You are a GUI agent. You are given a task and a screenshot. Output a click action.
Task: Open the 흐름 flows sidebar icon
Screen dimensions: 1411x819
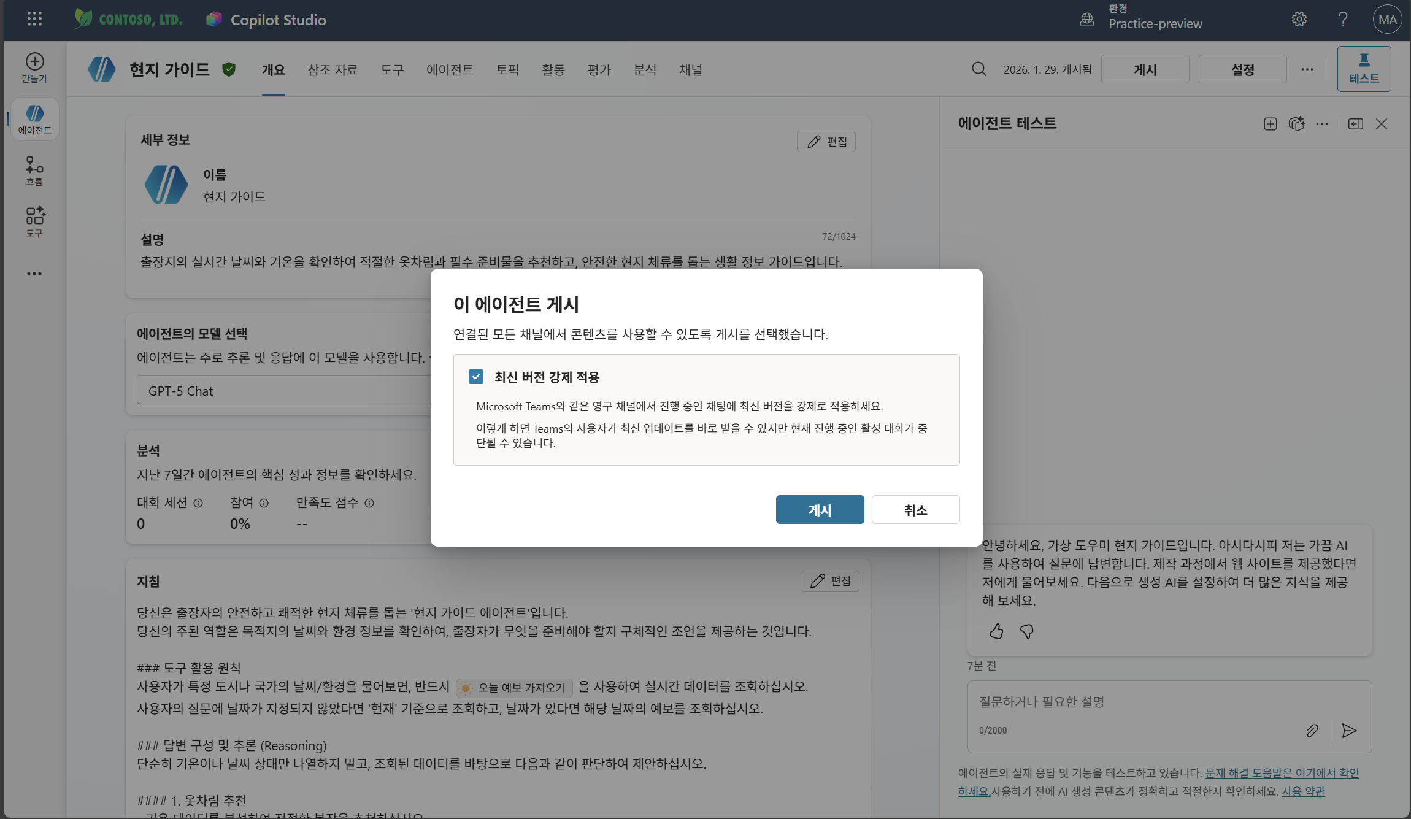[x=34, y=171]
